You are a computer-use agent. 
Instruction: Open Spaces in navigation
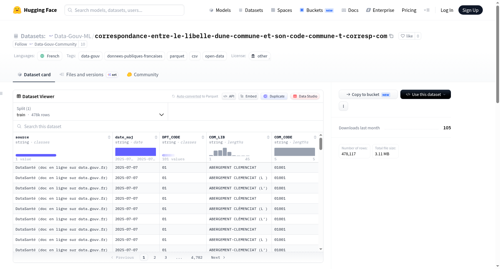coord(282,10)
